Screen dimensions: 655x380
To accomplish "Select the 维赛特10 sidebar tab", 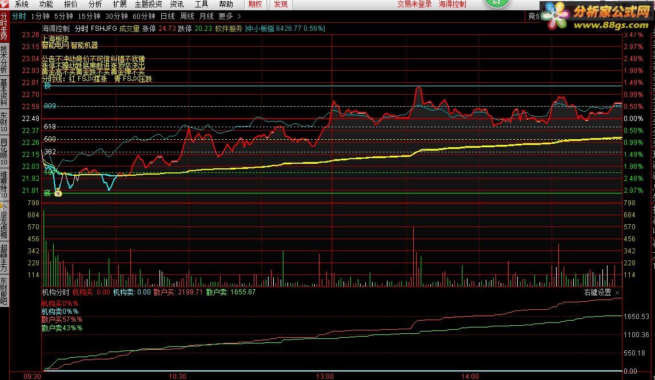I will pos(4,184).
